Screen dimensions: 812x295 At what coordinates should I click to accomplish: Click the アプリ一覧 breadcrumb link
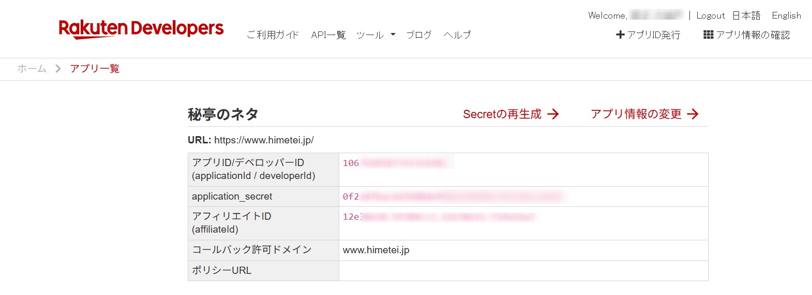click(95, 69)
